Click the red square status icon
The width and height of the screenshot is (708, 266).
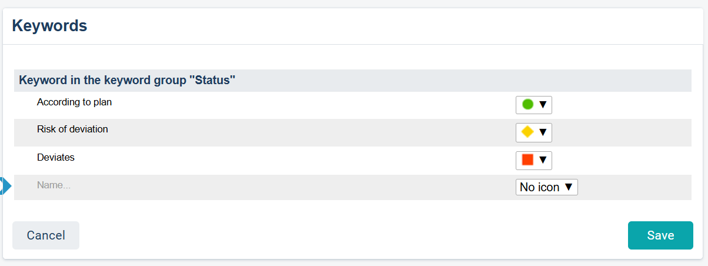pos(527,160)
